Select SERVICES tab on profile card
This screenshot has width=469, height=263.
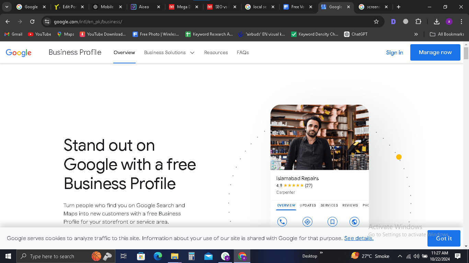[329, 205]
